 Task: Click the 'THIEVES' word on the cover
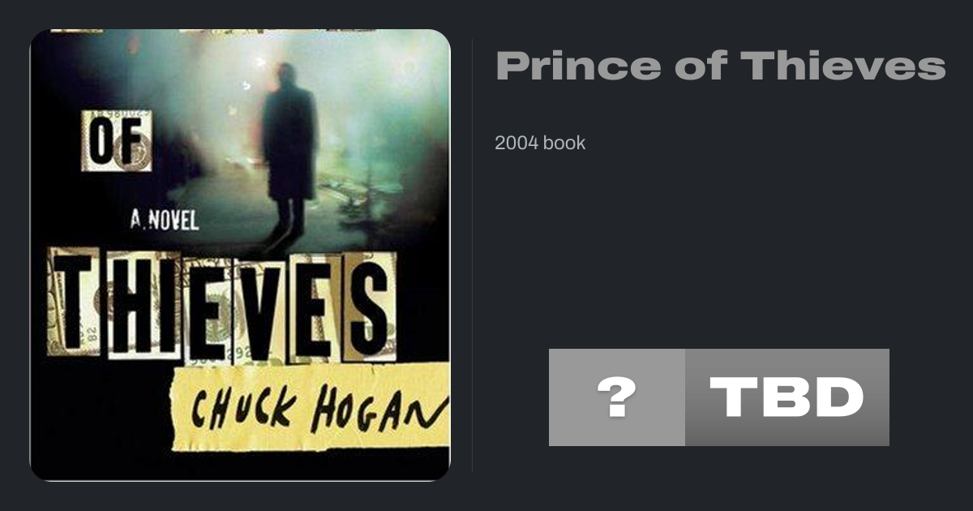[x=222, y=306]
